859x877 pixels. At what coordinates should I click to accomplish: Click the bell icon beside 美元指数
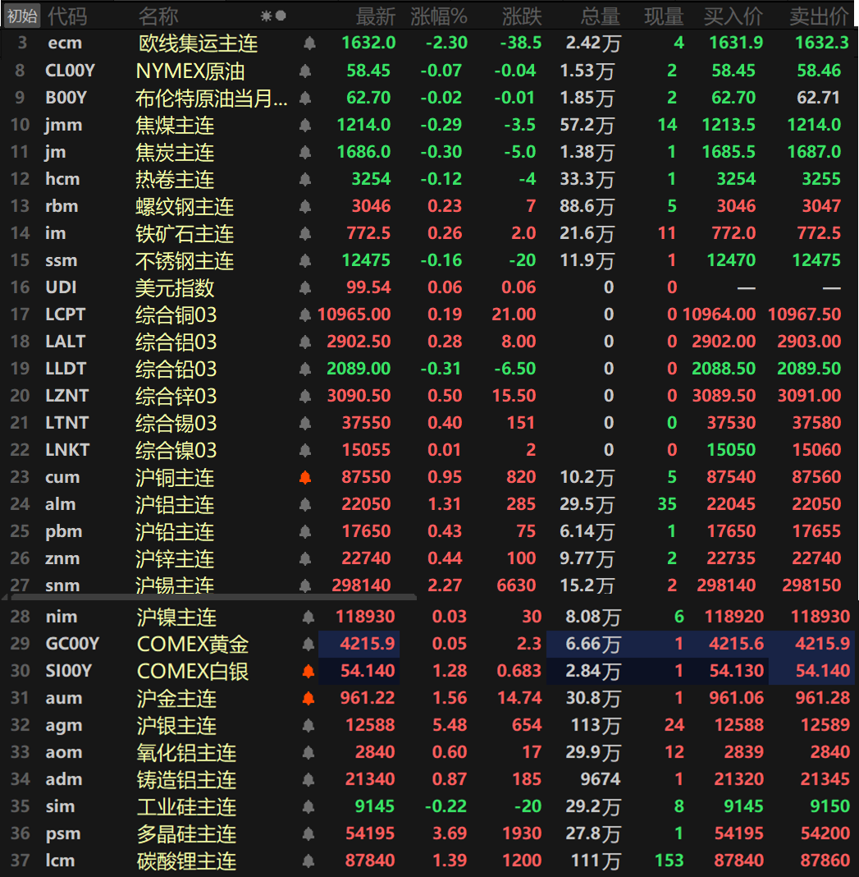[305, 288]
